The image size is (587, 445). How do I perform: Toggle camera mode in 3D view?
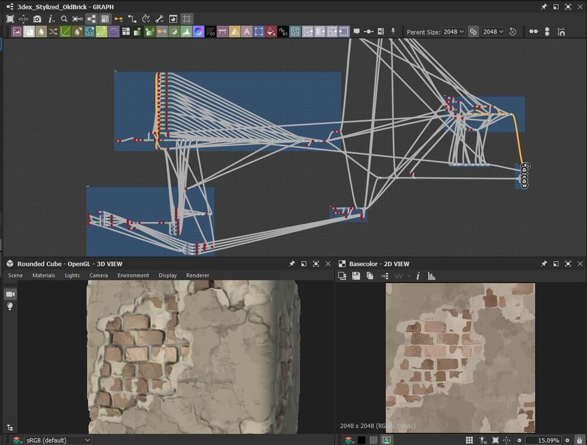coord(10,294)
